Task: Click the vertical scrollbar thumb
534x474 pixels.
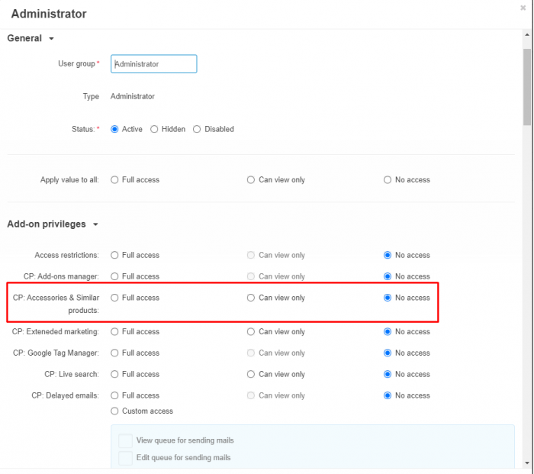Action: [x=527, y=87]
